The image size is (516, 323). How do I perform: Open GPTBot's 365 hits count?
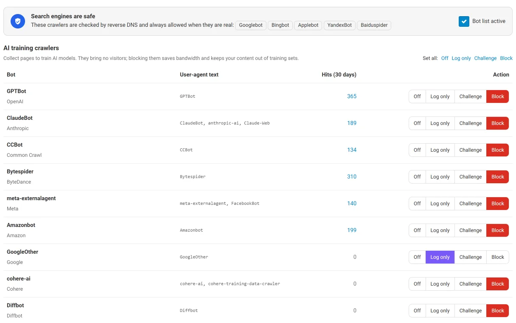(x=352, y=96)
